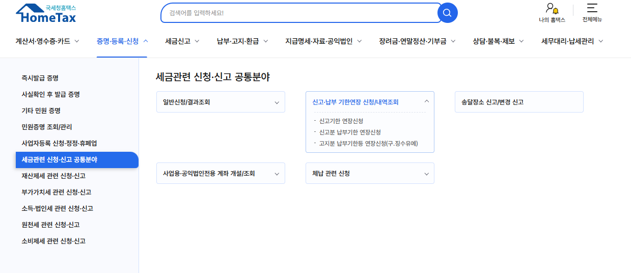Open 송달장소 신고/변경 신고
631x273 pixels.
[x=519, y=102]
